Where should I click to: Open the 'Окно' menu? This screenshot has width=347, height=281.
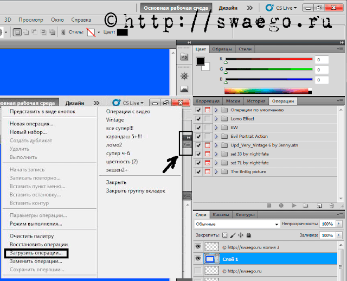[x=57, y=20]
